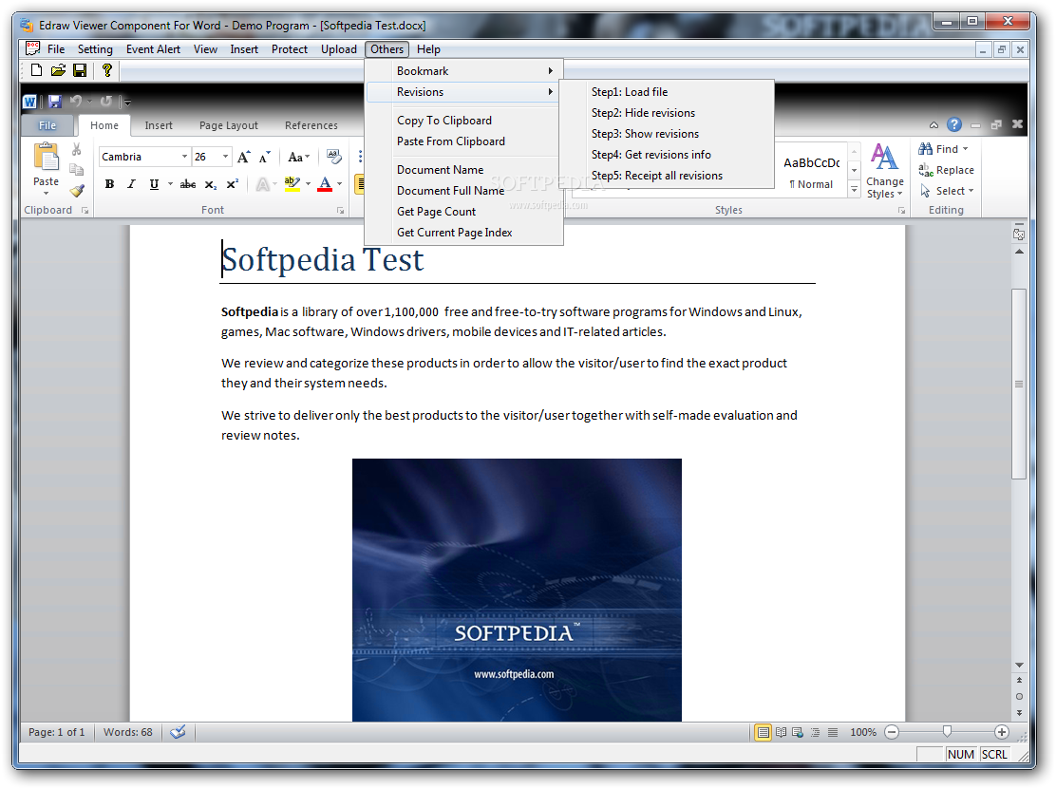Apply yellow text highlight color
The image size is (1056, 789).
(x=292, y=184)
